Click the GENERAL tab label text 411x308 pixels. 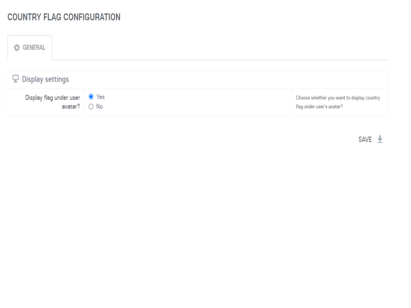coord(35,48)
